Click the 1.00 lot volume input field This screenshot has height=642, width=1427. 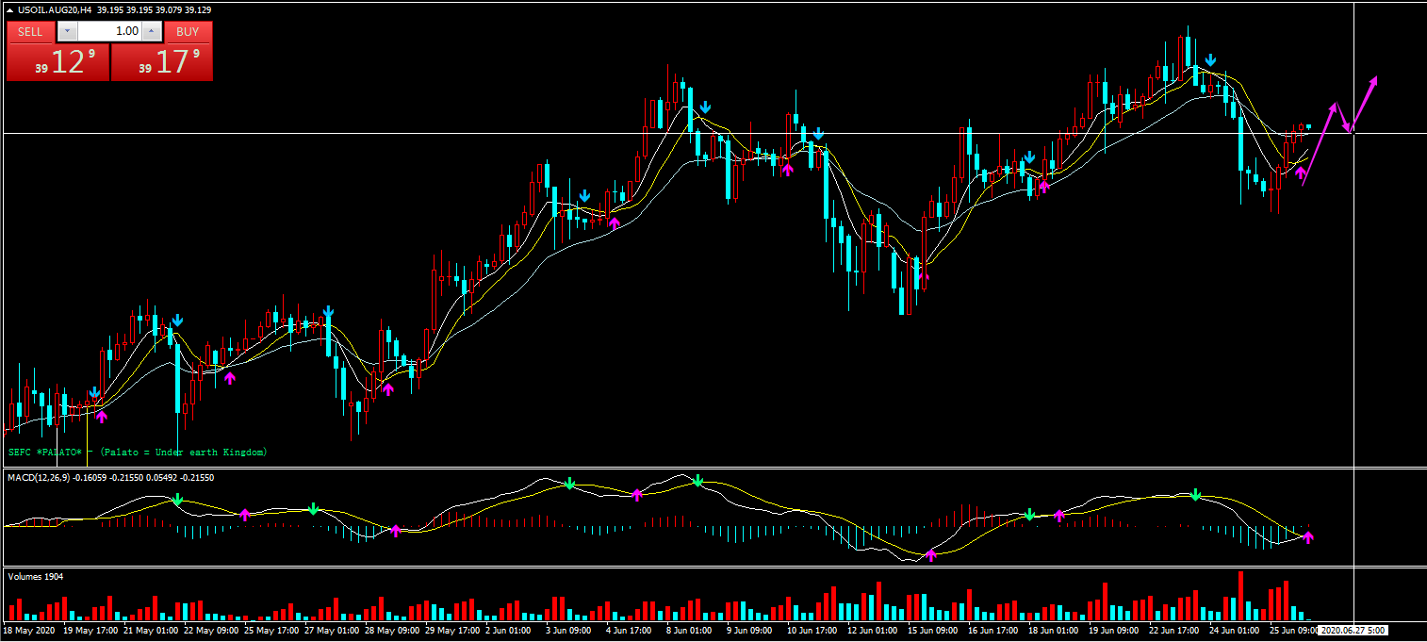tap(109, 31)
